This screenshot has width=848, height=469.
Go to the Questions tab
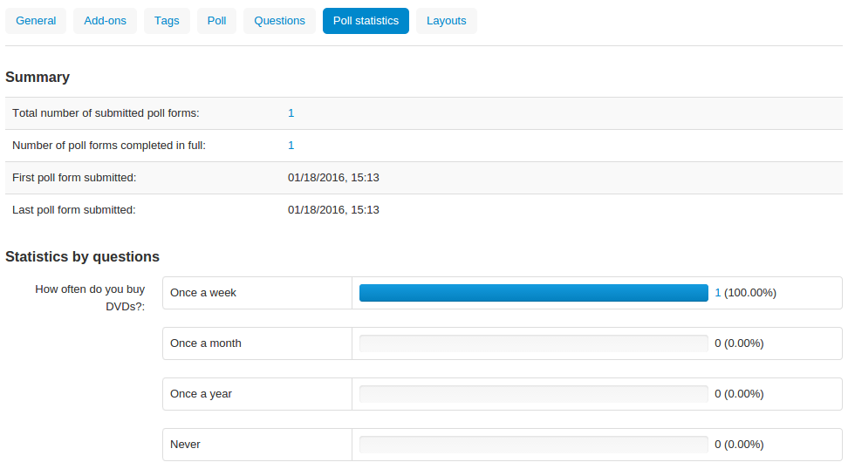[x=279, y=21]
